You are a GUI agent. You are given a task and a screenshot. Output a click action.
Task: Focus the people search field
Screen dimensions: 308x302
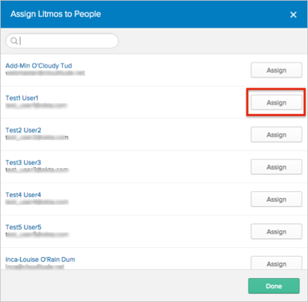pyautogui.click(x=62, y=41)
